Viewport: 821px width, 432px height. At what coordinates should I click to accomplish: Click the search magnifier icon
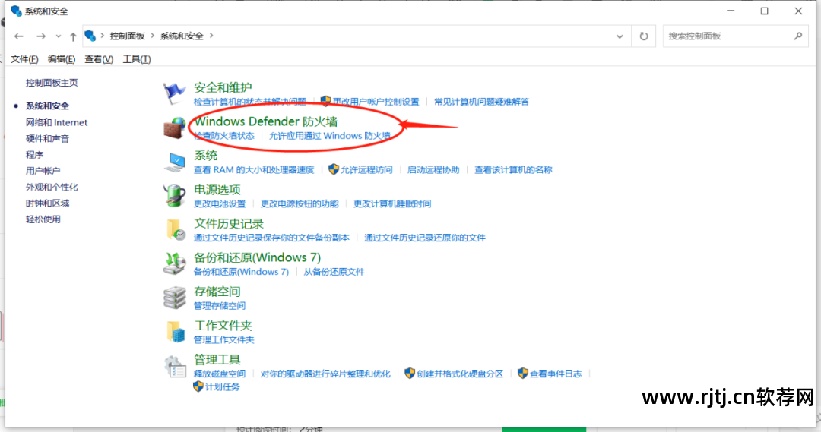(x=798, y=36)
